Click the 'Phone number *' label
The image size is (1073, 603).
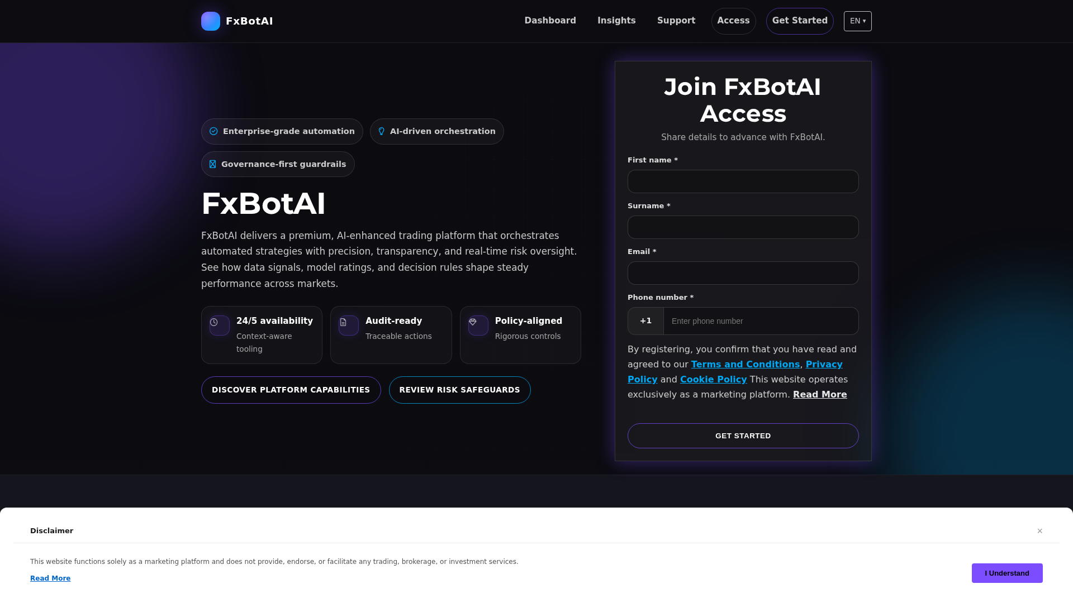[x=660, y=298]
